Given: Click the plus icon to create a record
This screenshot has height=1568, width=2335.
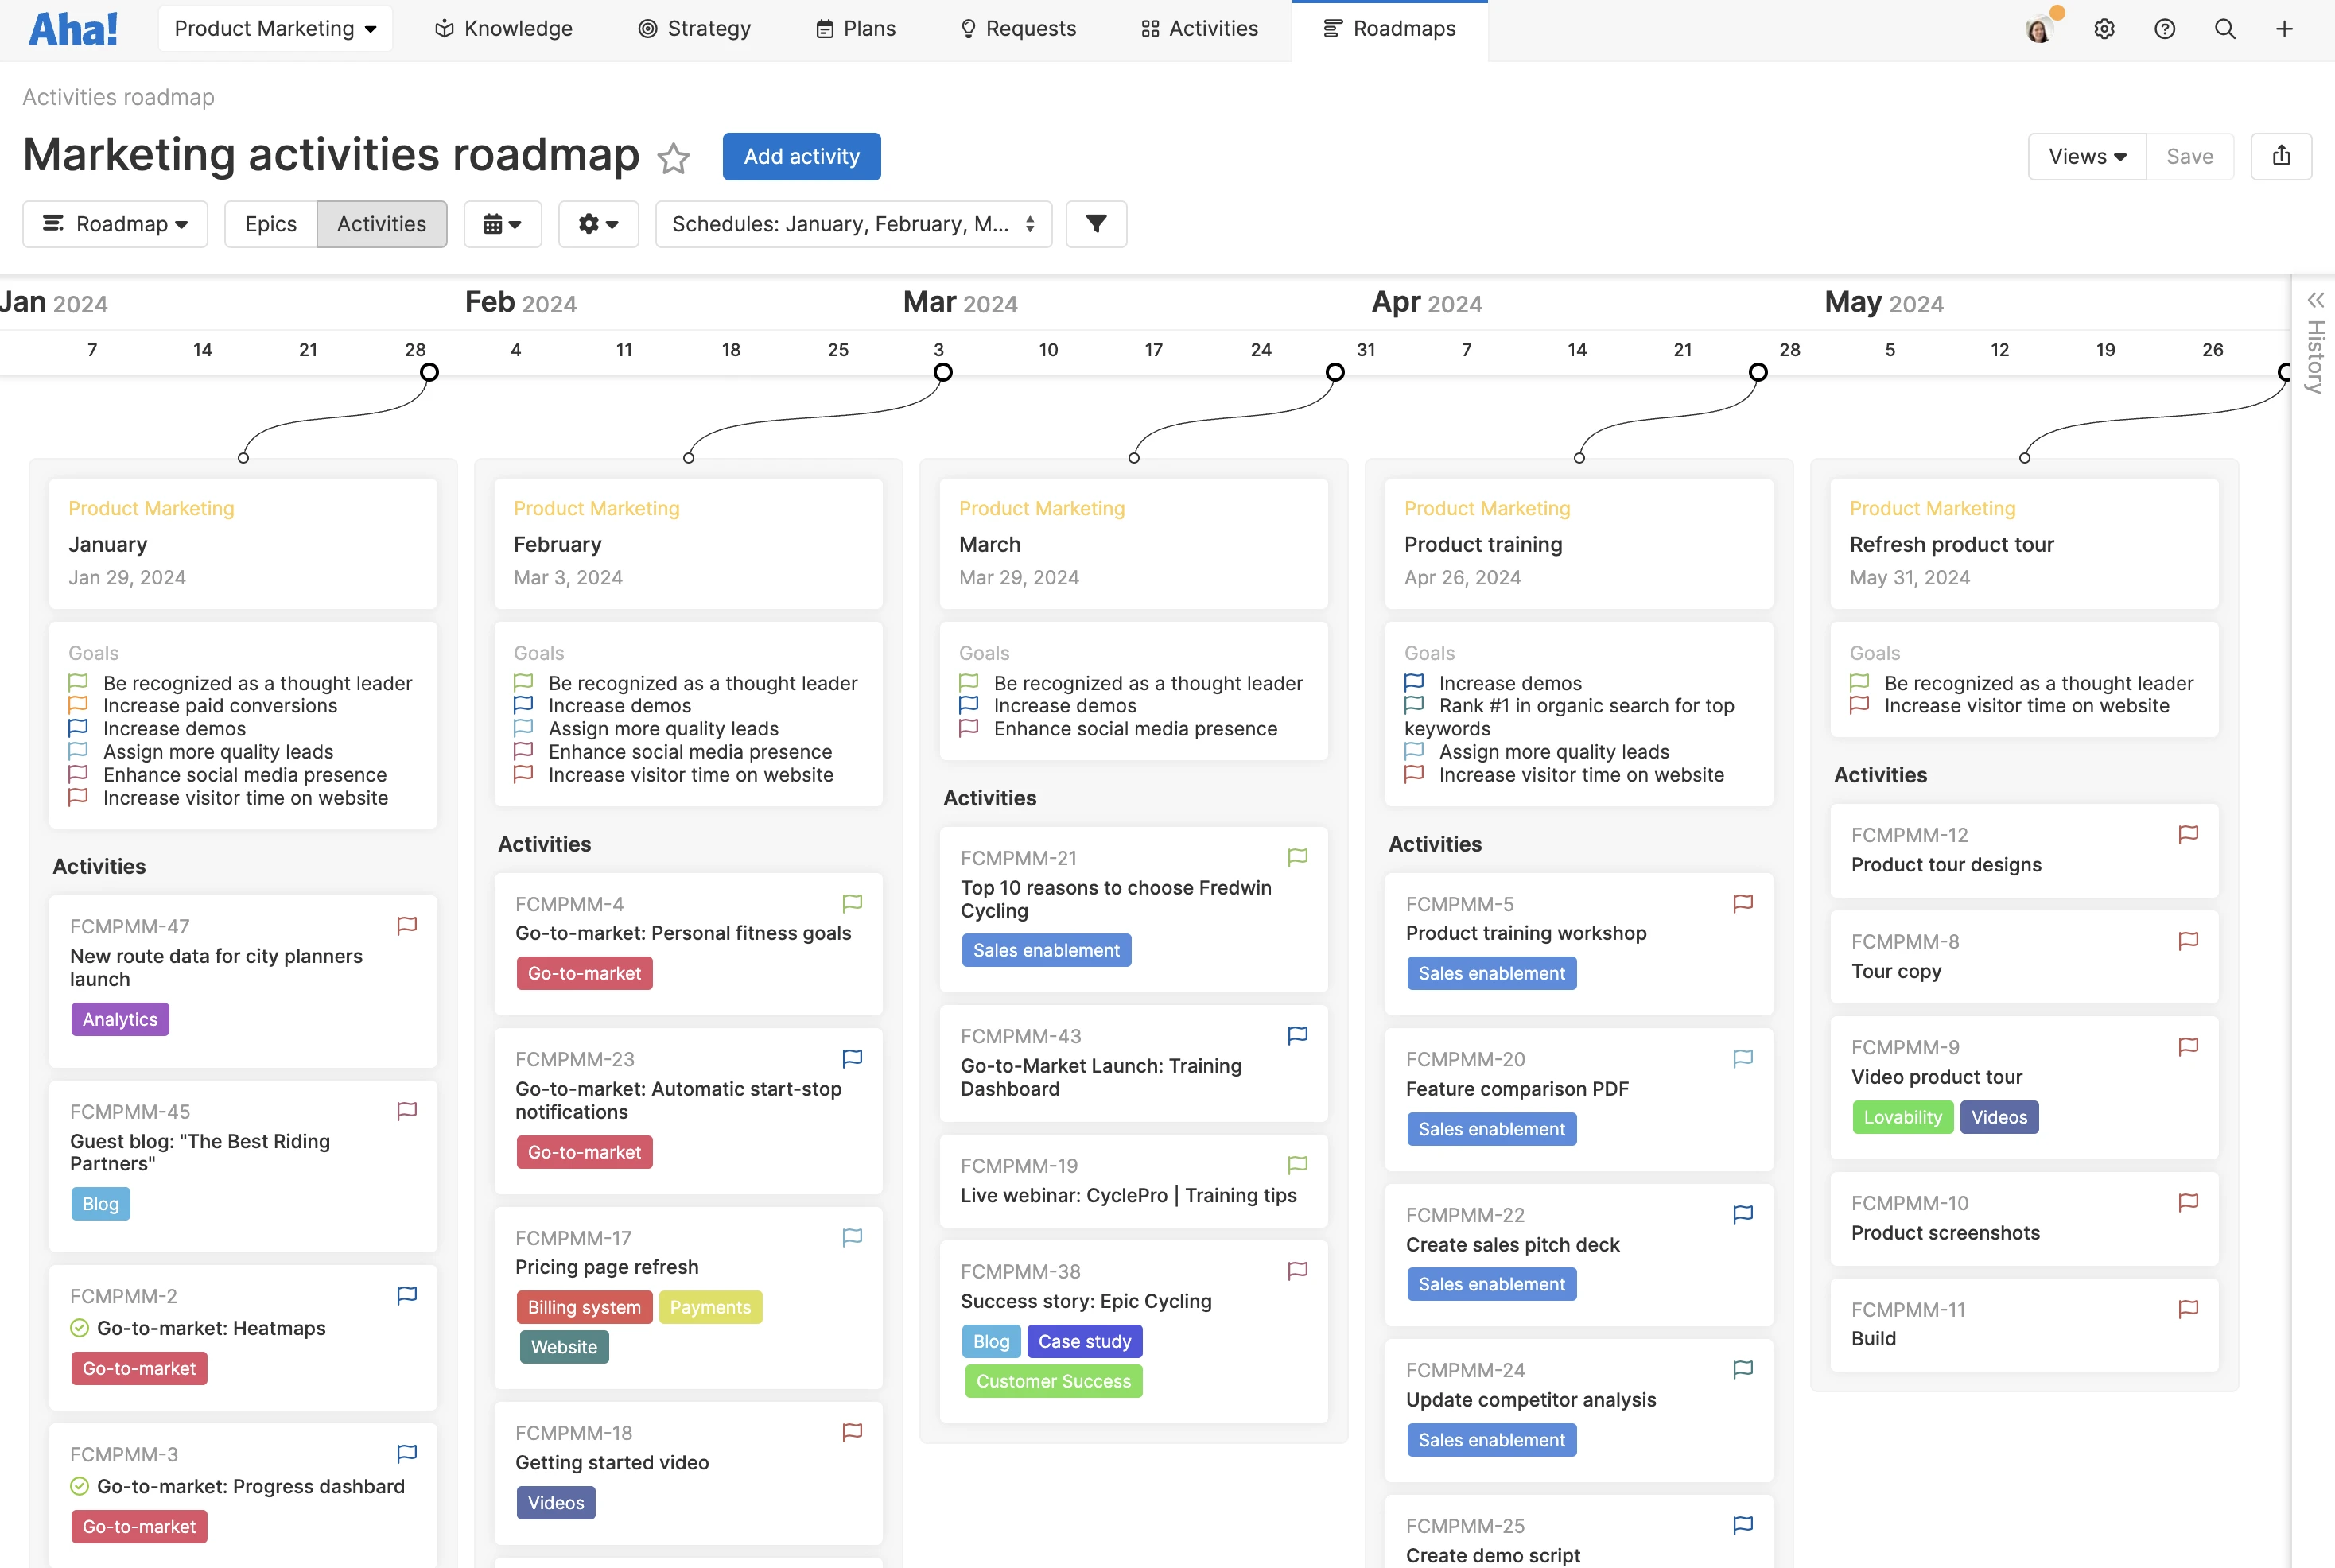Looking at the screenshot, I should pos(2284,29).
